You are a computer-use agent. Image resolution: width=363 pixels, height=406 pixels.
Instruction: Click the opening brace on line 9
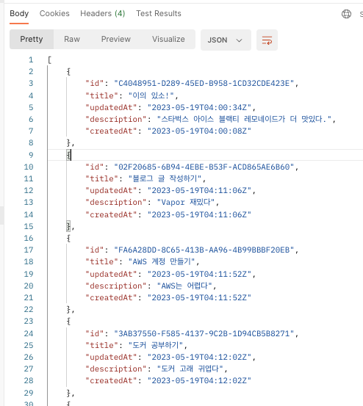[68, 155]
